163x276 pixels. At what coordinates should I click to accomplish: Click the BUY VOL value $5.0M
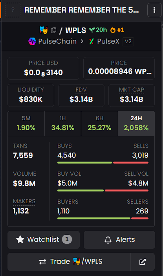click(68, 183)
